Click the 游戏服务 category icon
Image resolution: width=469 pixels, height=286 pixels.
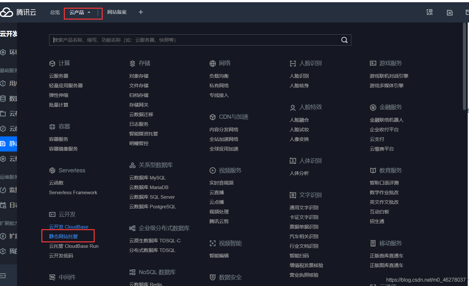(373, 64)
